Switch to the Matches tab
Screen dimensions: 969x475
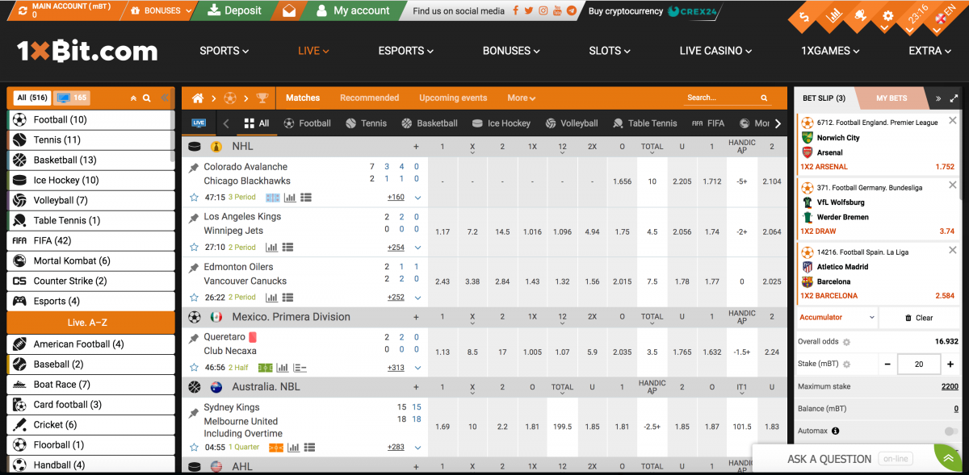[x=303, y=98]
